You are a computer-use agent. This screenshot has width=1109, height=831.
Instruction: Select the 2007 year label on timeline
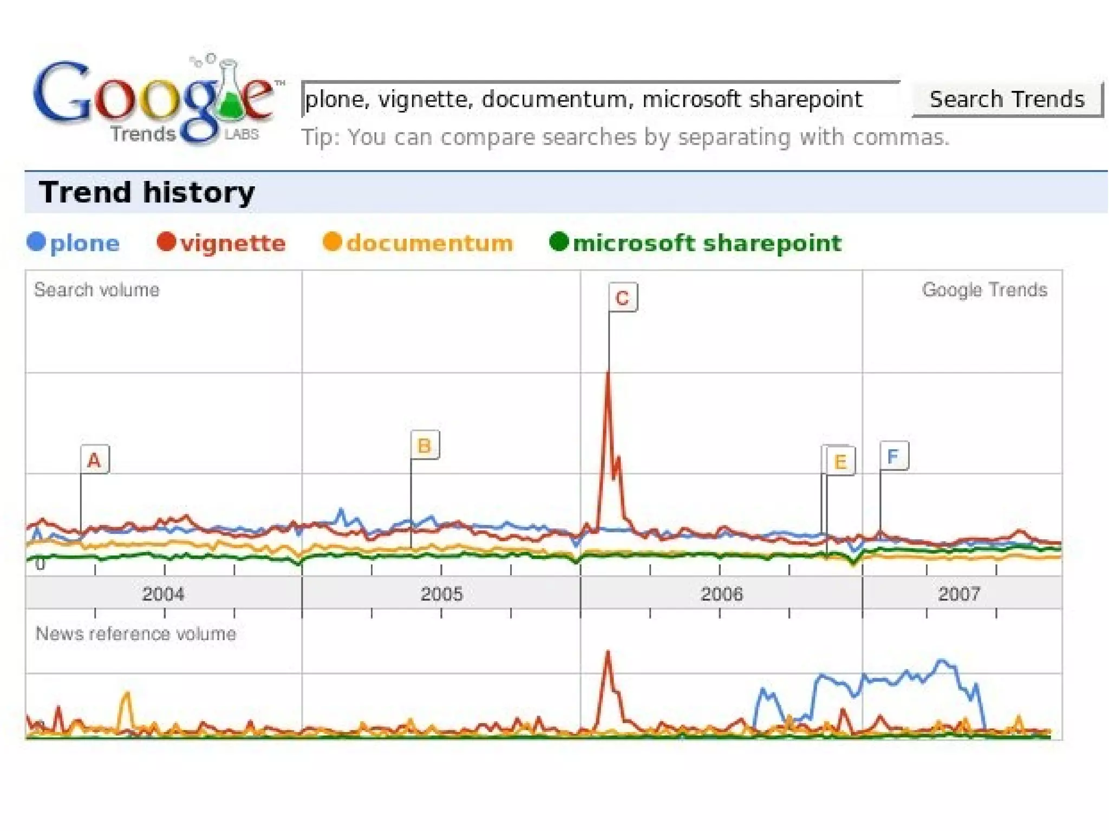tap(959, 594)
